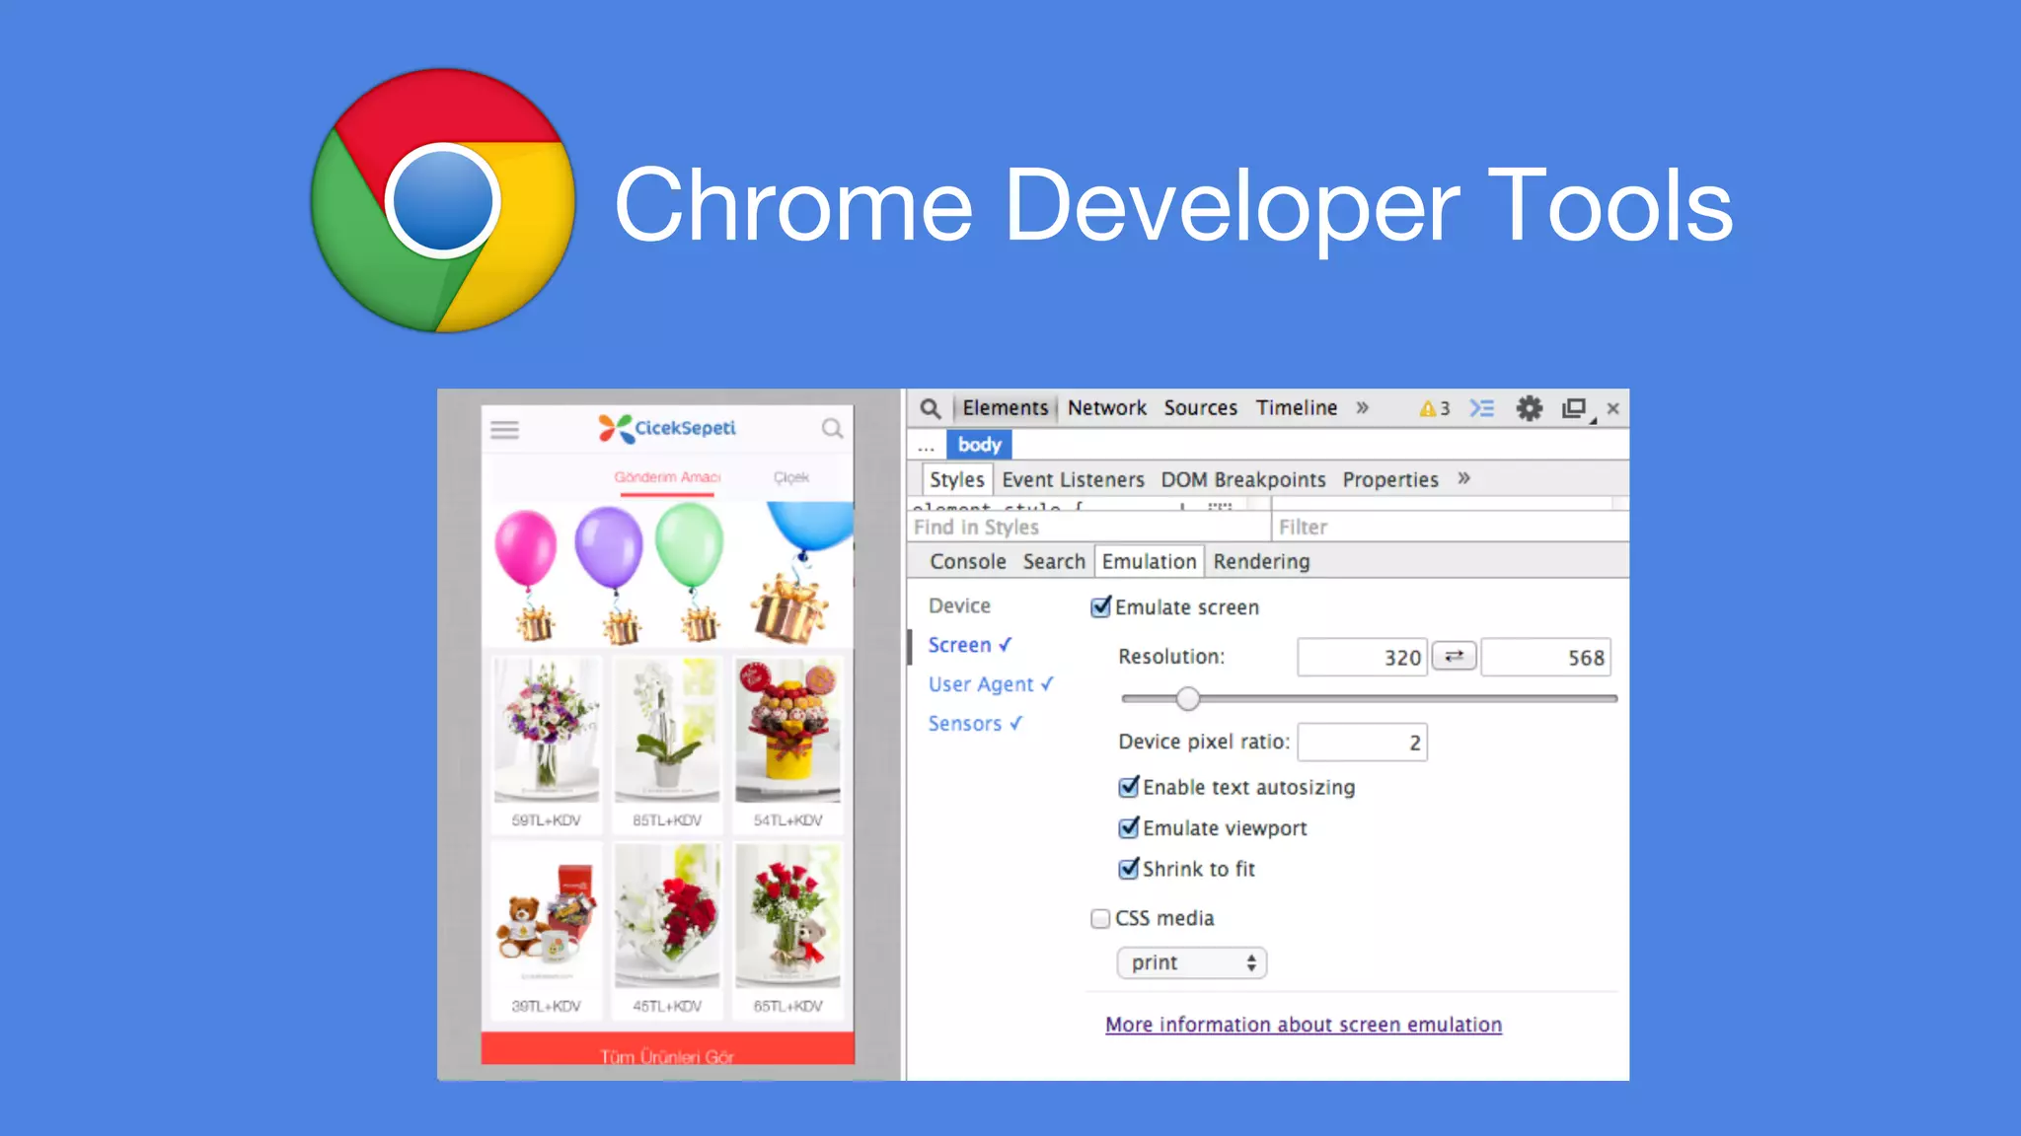Open the Rendering drawer tab
The image size is (2021, 1136).
(x=1261, y=562)
